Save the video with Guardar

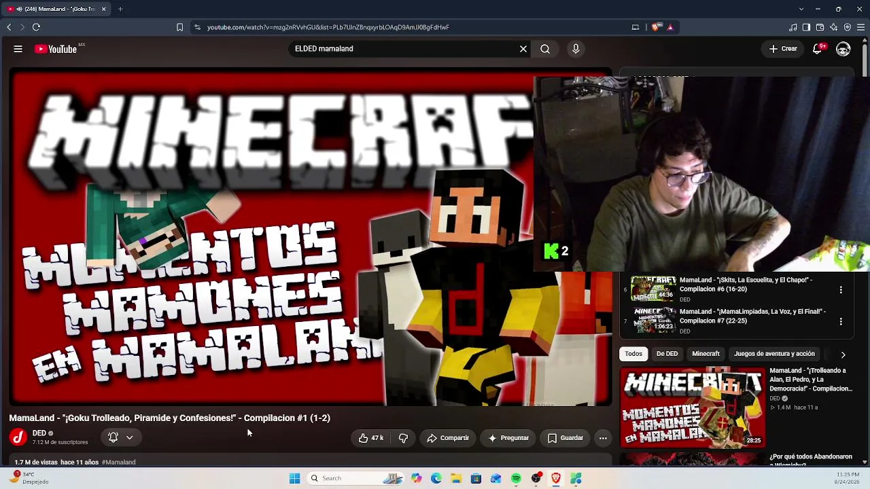click(565, 438)
